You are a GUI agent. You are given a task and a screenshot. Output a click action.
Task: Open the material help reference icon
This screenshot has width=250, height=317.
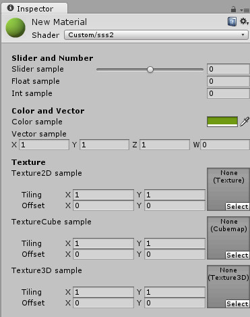click(232, 22)
